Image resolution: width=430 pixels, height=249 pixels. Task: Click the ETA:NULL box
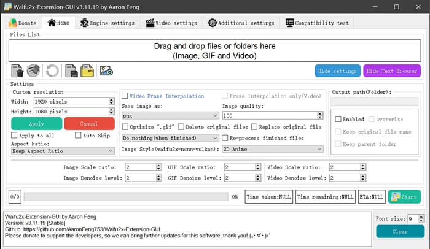coord(372,197)
